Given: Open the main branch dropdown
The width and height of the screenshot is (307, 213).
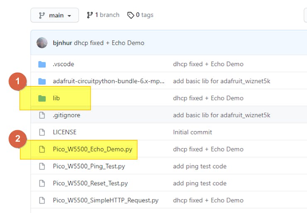Looking at the screenshot, I should tap(55, 15).
